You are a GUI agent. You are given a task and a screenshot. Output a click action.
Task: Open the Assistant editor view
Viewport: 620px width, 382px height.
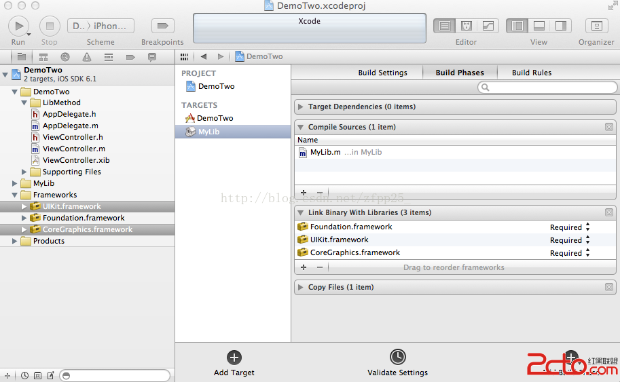(466, 26)
